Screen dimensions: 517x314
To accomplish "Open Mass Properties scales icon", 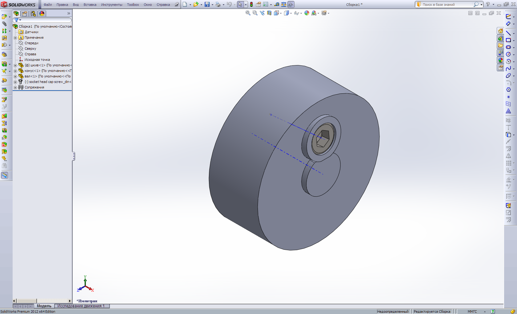I will [284, 4].
